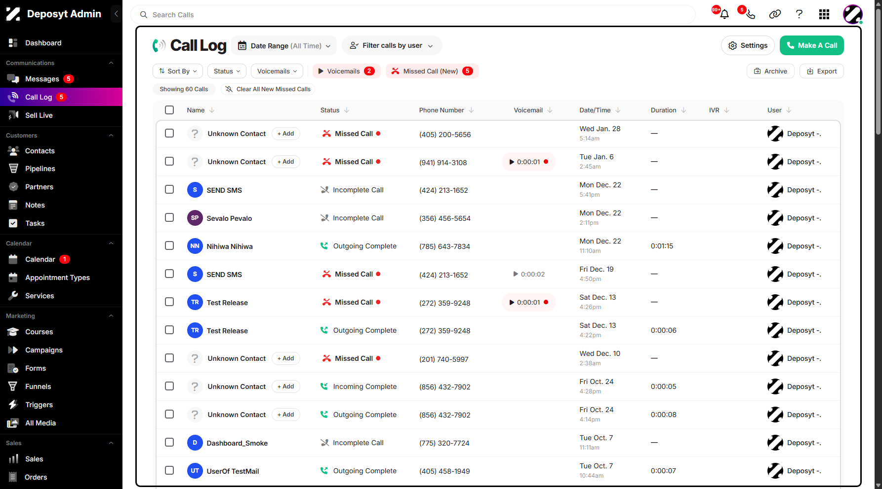
Task: Click Clear All New Missed Calls
Action: (268, 89)
